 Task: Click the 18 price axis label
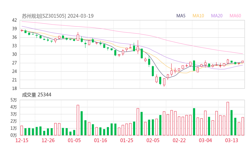pyautogui.click(x=14, y=88)
